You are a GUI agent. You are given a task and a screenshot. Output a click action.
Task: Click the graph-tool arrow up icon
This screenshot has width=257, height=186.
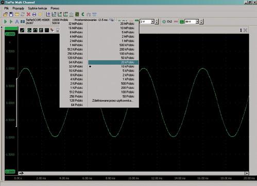(x=41, y=30)
